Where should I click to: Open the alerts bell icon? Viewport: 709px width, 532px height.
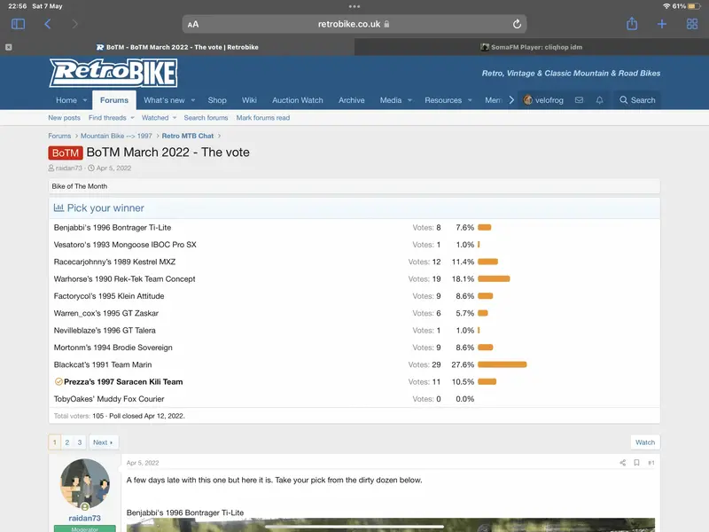[600, 100]
